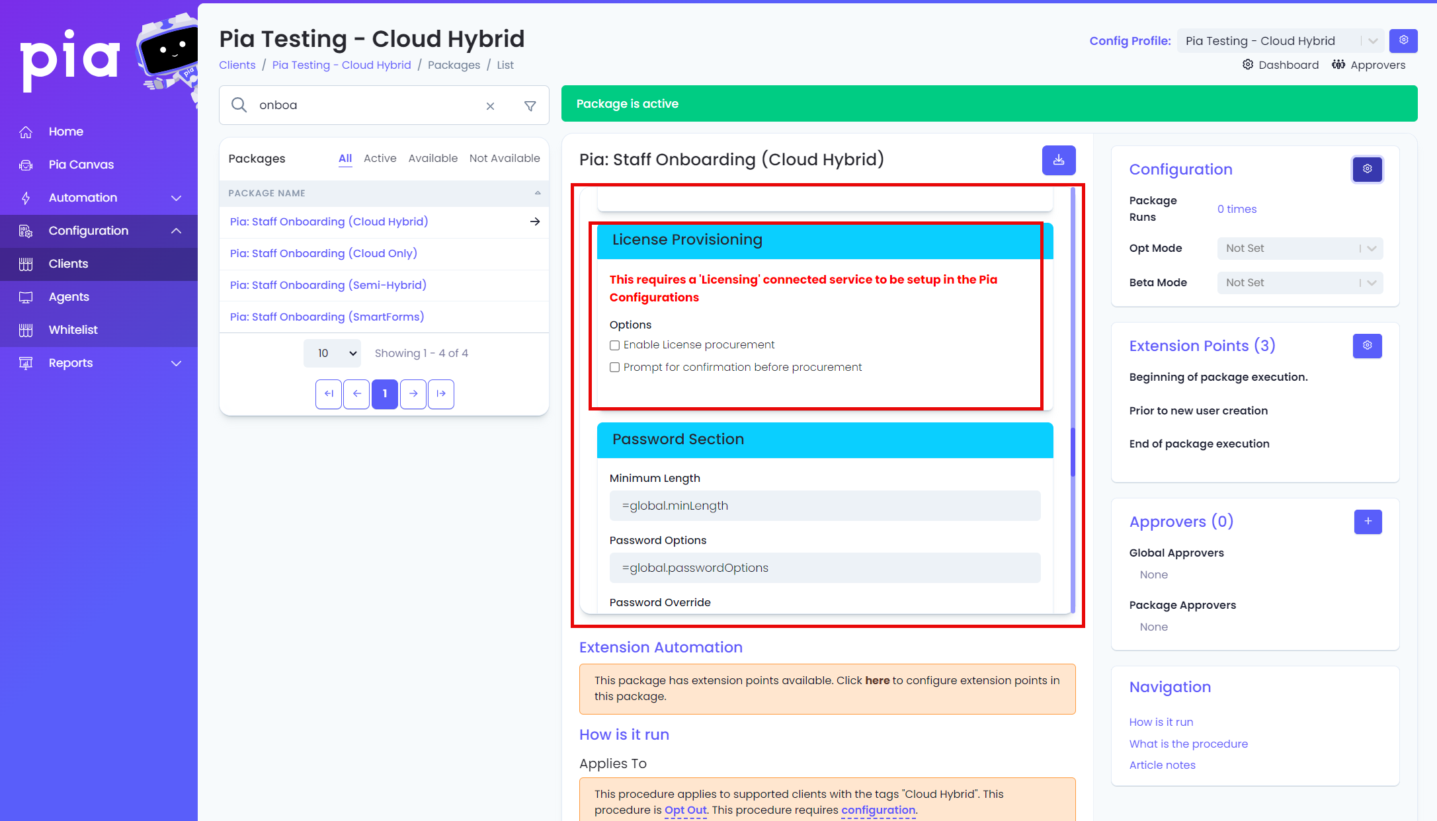This screenshot has height=821, width=1437.
Task: Click the Opt Out link
Action: click(x=685, y=810)
